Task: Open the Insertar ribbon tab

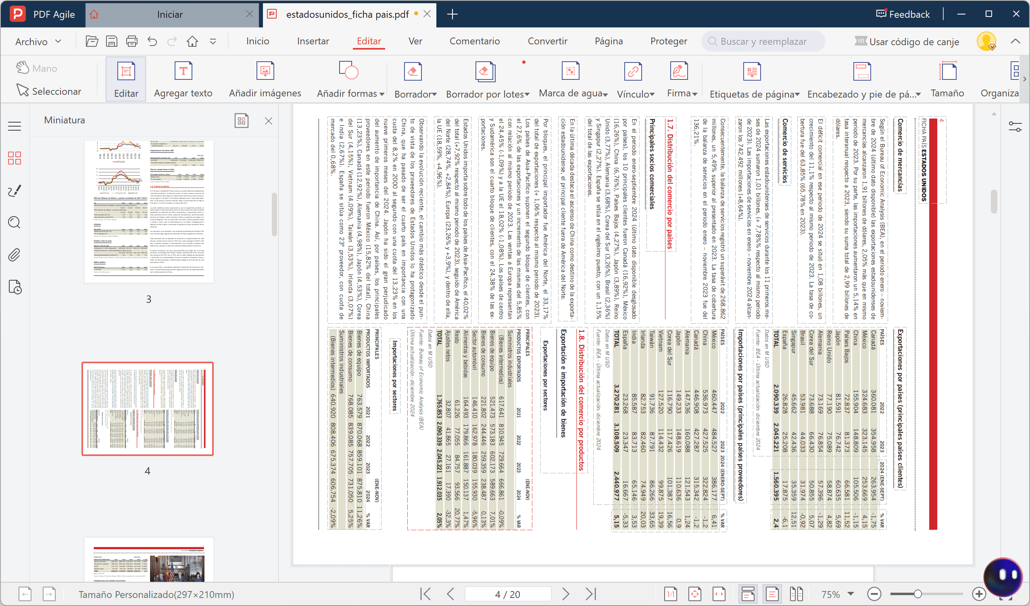Action: pyautogui.click(x=313, y=41)
